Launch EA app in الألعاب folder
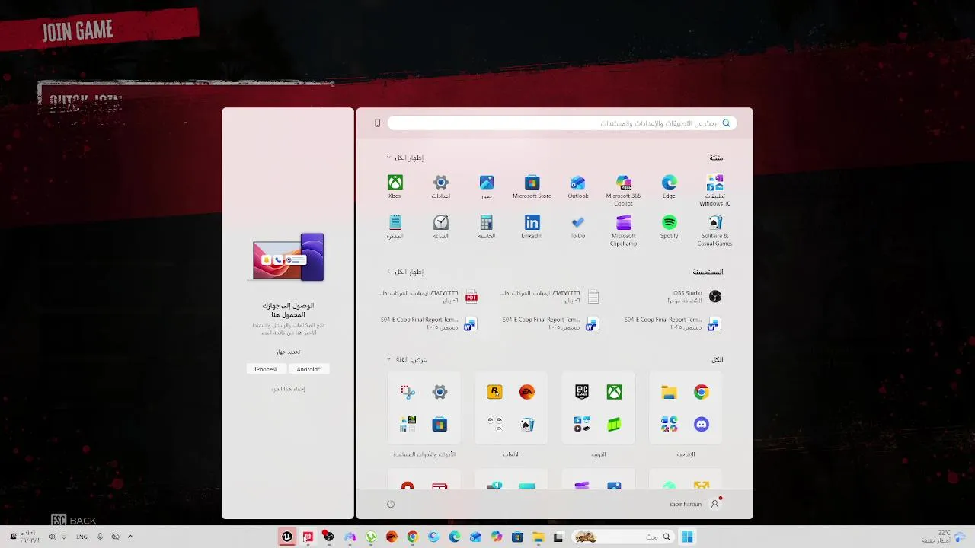Image resolution: width=975 pixels, height=548 pixels. pyautogui.click(x=527, y=392)
